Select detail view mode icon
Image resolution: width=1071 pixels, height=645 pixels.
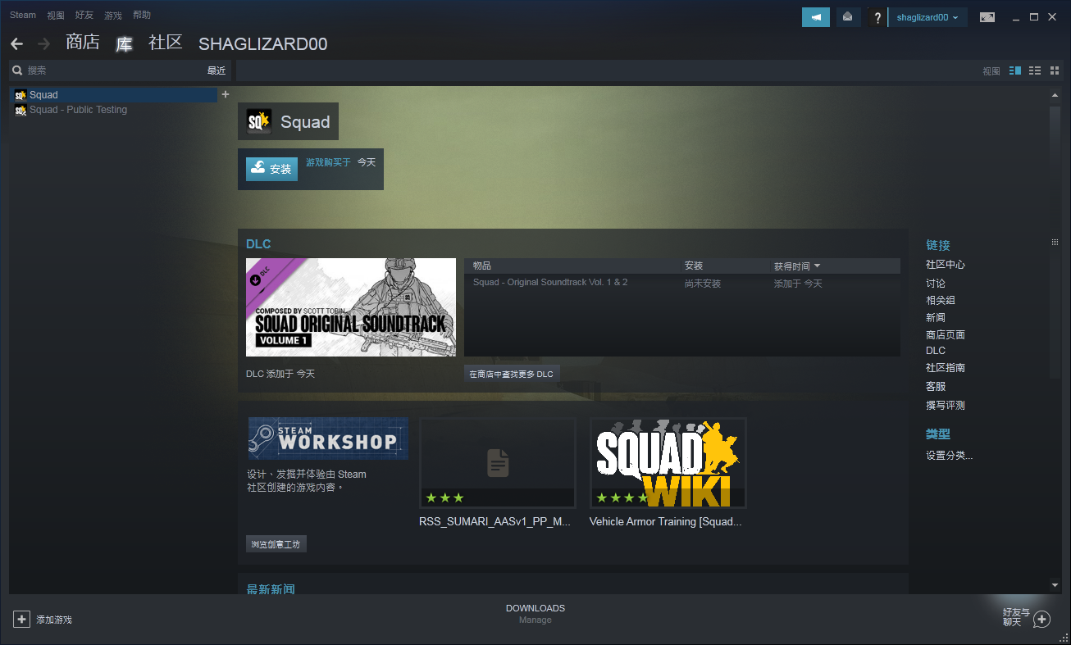click(x=1015, y=71)
